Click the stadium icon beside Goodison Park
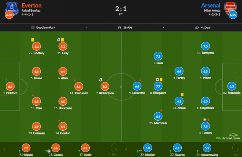The height and width of the screenshot is (157, 242). 33,27
